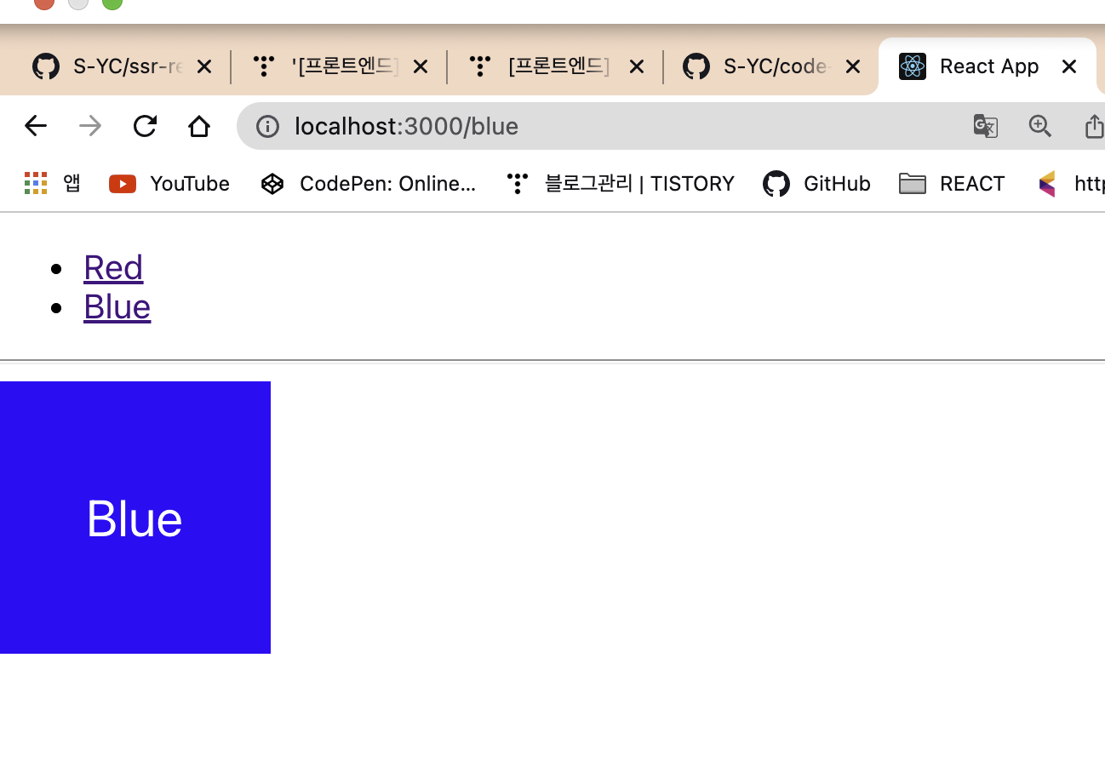The width and height of the screenshot is (1105, 778).
Task: Close the React App tab
Action: [x=1069, y=66]
